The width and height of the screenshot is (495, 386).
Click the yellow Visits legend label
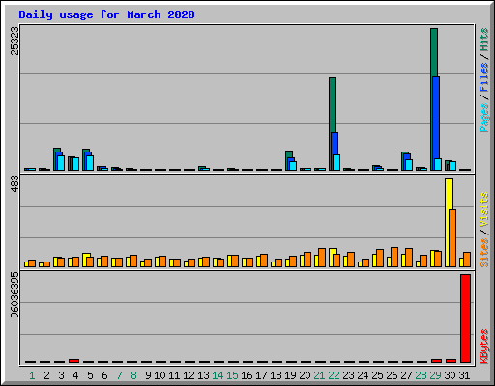(483, 209)
